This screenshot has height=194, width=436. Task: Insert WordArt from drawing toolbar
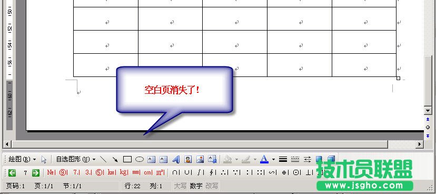(x=176, y=160)
